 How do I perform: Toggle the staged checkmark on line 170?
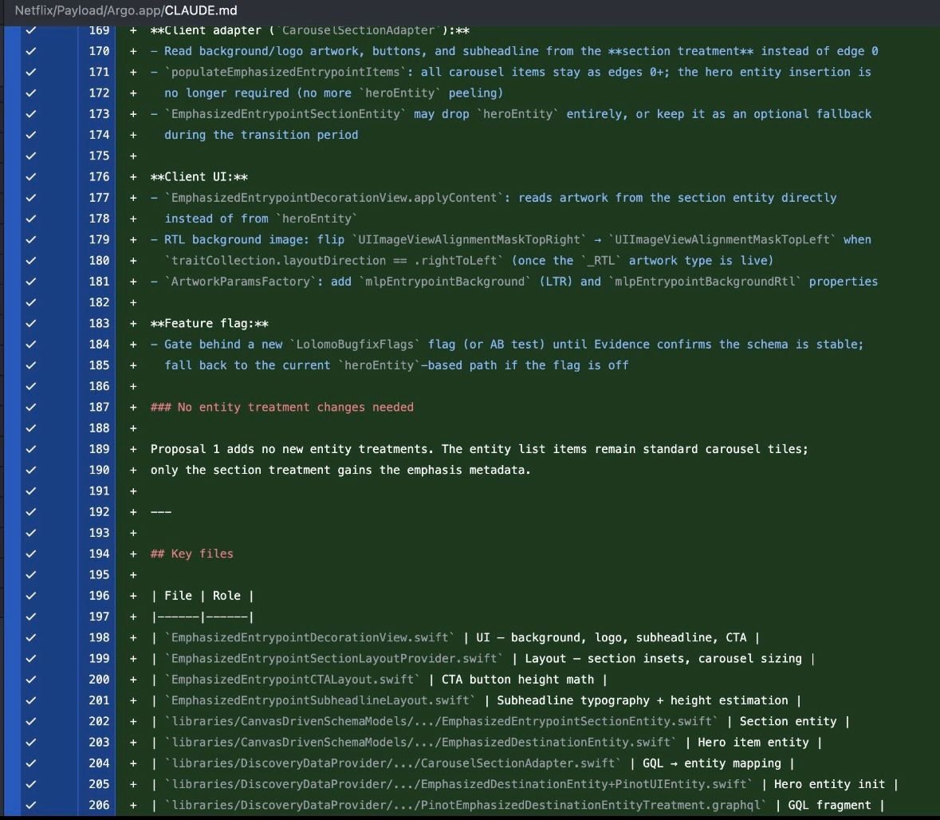31,51
